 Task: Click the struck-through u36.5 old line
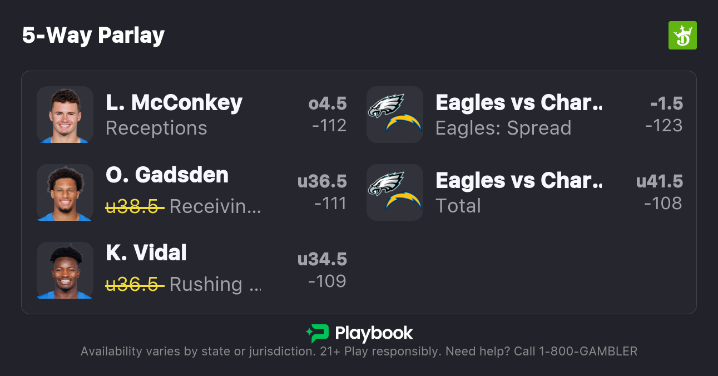coord(135,284)
